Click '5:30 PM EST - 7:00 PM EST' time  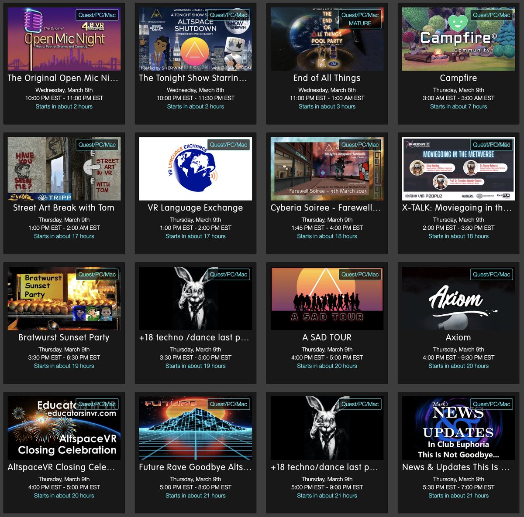coord(458,487)
